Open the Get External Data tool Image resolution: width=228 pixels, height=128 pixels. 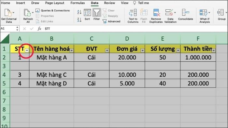tap(9, 16)
